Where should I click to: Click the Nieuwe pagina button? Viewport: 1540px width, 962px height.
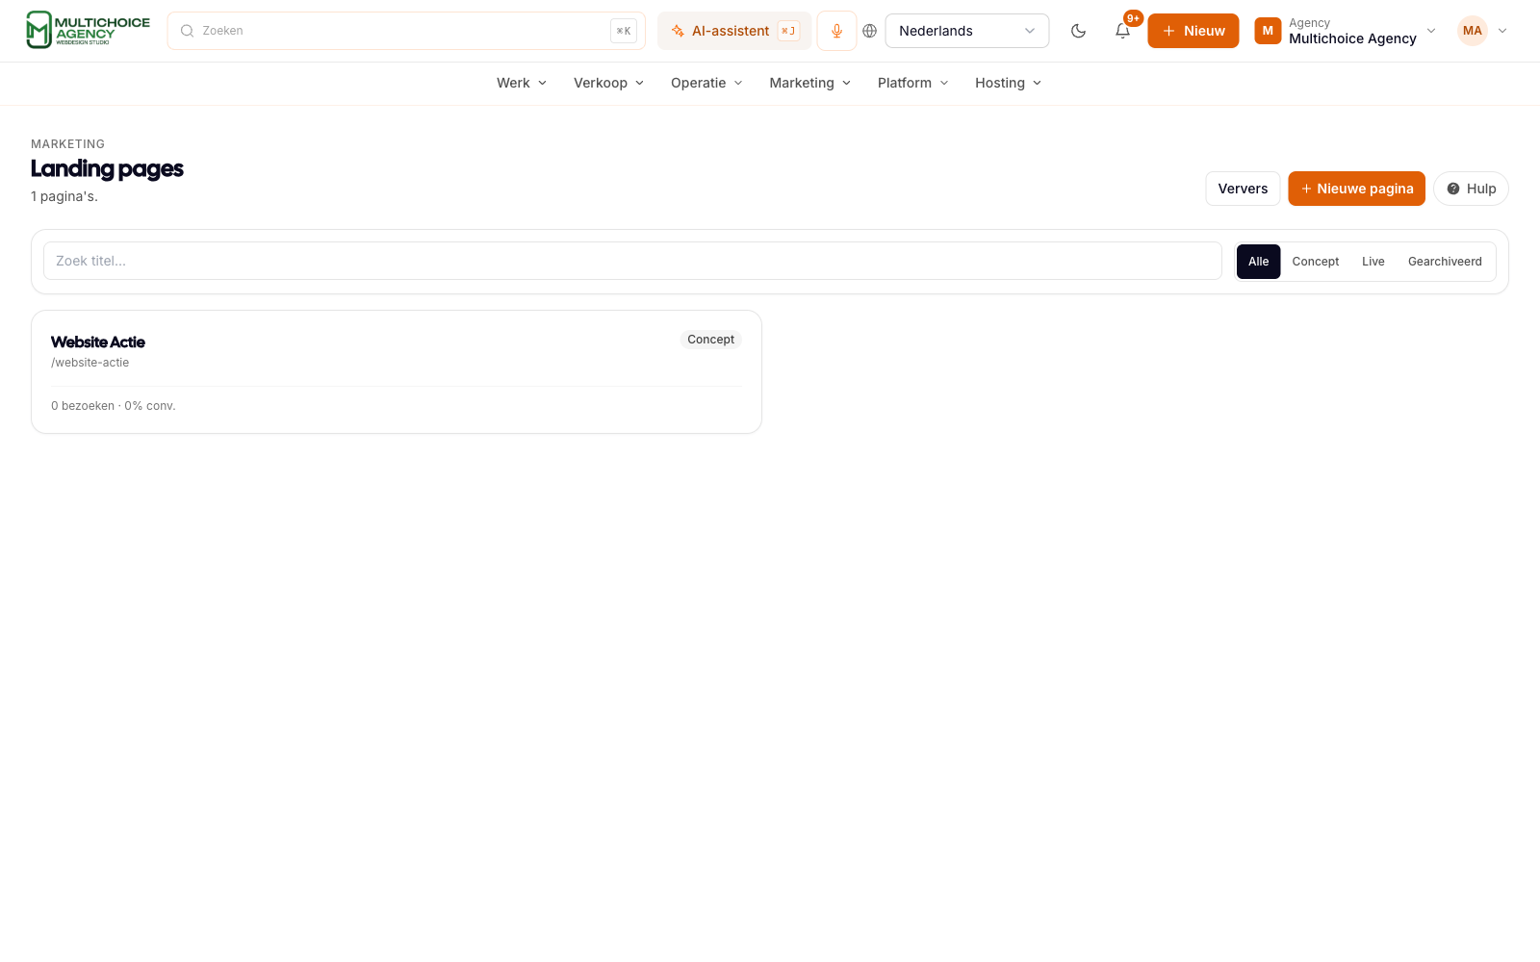click(x=1356, y=189)
